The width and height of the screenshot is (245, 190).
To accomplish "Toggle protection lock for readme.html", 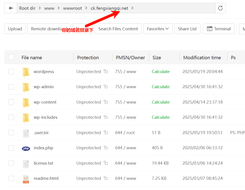I will click(106, 178).
